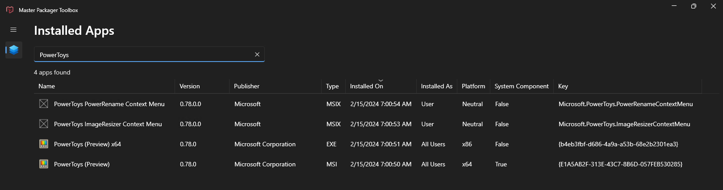723x190 pixels.
Task: Click the PowerToys (Preview) MSI row icon
Action: pos(44,164)
